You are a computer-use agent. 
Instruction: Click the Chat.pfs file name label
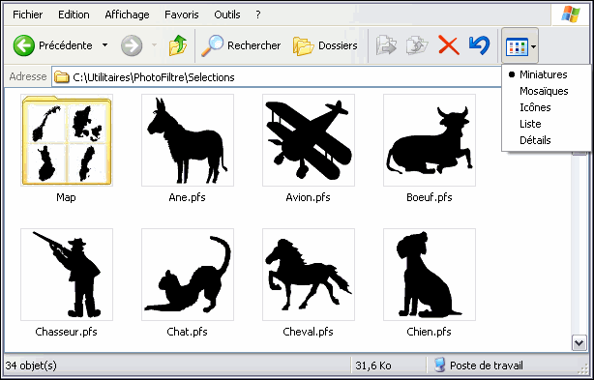click(x=187, y=332)
